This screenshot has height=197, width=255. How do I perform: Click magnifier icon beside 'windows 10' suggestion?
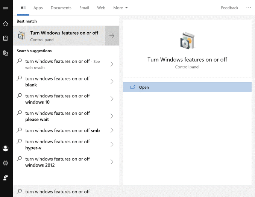point(19,95)
